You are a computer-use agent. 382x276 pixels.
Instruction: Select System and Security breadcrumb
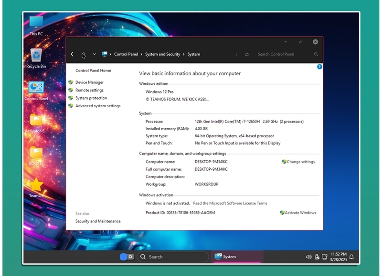pos(162,54)
